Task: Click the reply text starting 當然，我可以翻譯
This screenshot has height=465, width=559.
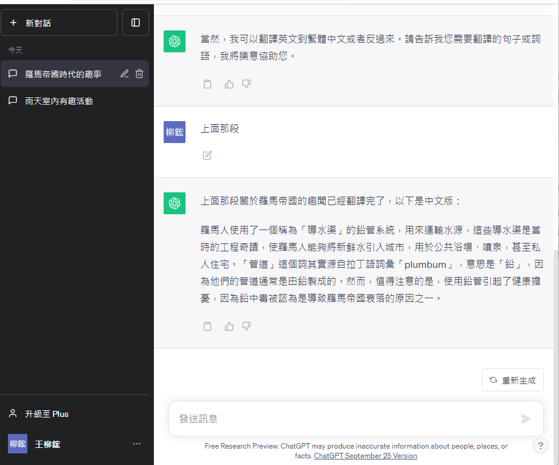Action: (371, 47)
